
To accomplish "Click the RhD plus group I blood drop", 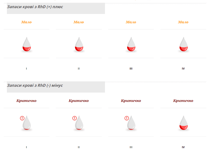I will point(27,44).
